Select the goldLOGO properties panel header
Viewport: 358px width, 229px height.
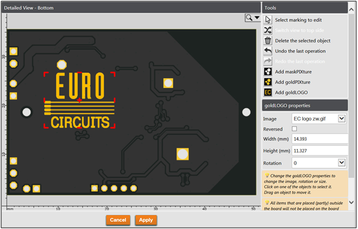(x=305, y=105)
